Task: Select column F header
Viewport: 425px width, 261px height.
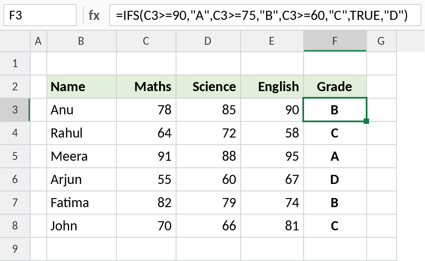Action: [x=335, y=41]
